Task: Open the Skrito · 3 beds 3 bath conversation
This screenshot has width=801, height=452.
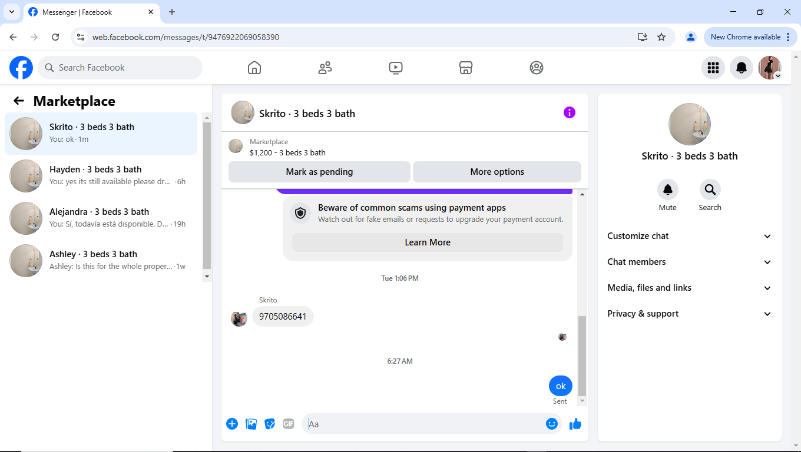Action: point(101,134)
